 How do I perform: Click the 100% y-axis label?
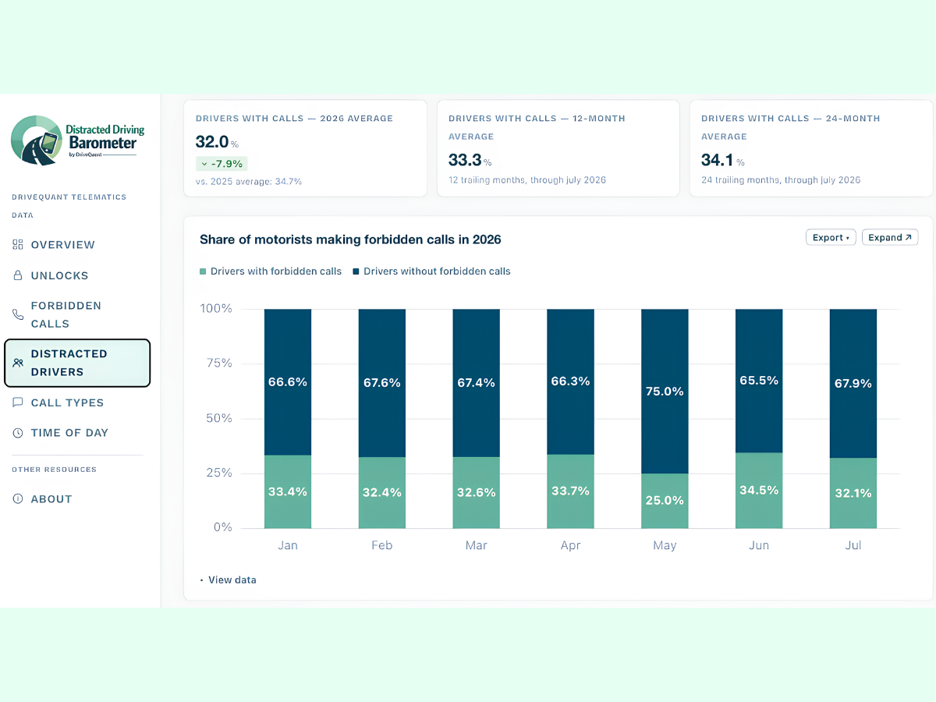click(x=216, y=309)
